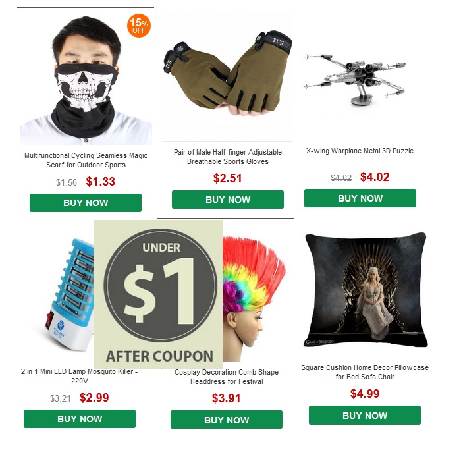Open the skull mask scarf product image

pyautogui.click(x=86, y=80)
